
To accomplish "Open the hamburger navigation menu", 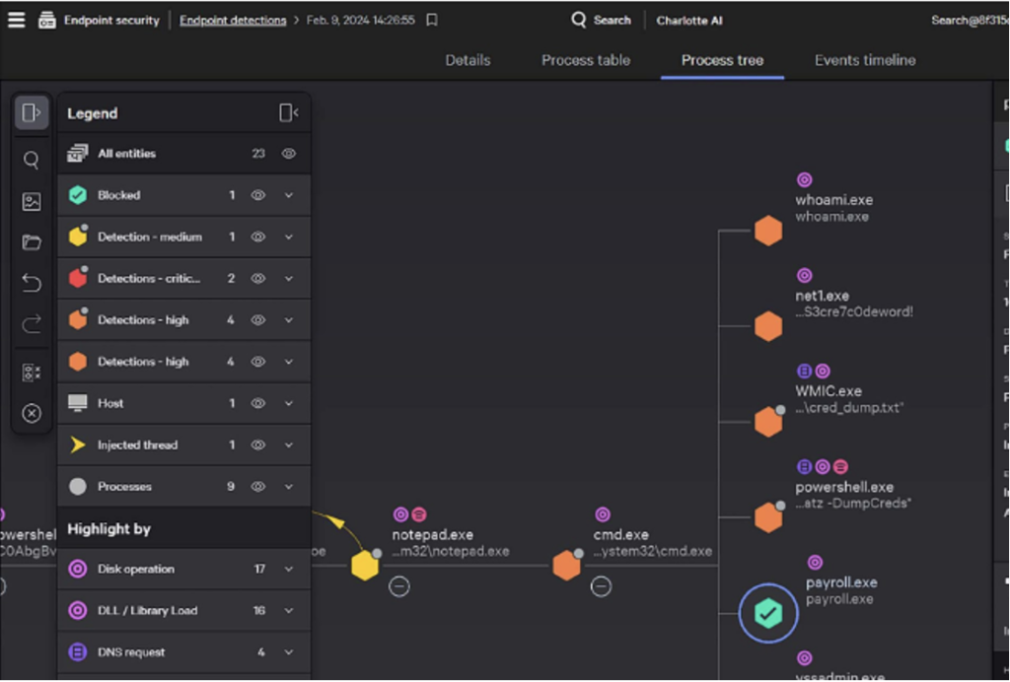I will pyautogui.click(x=16, y=20).
